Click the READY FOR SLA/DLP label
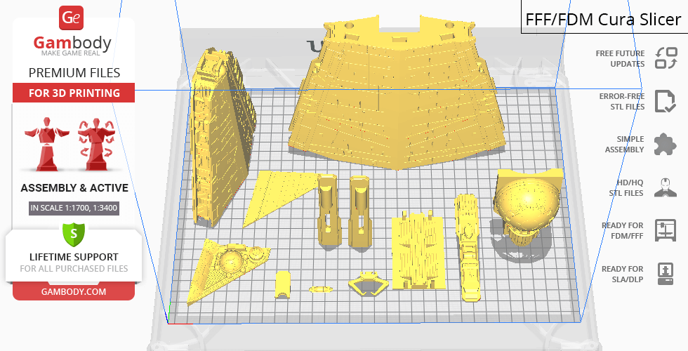 (622, 274)
